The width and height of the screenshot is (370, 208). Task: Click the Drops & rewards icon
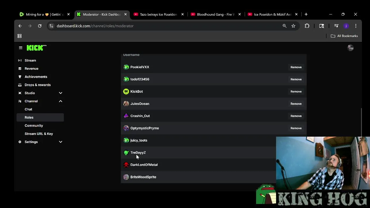[x=20, y=85]
